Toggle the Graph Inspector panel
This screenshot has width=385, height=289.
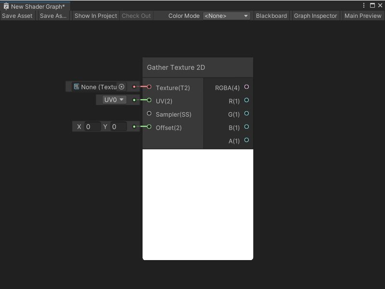pyautogui.click(x=315, y=15)
